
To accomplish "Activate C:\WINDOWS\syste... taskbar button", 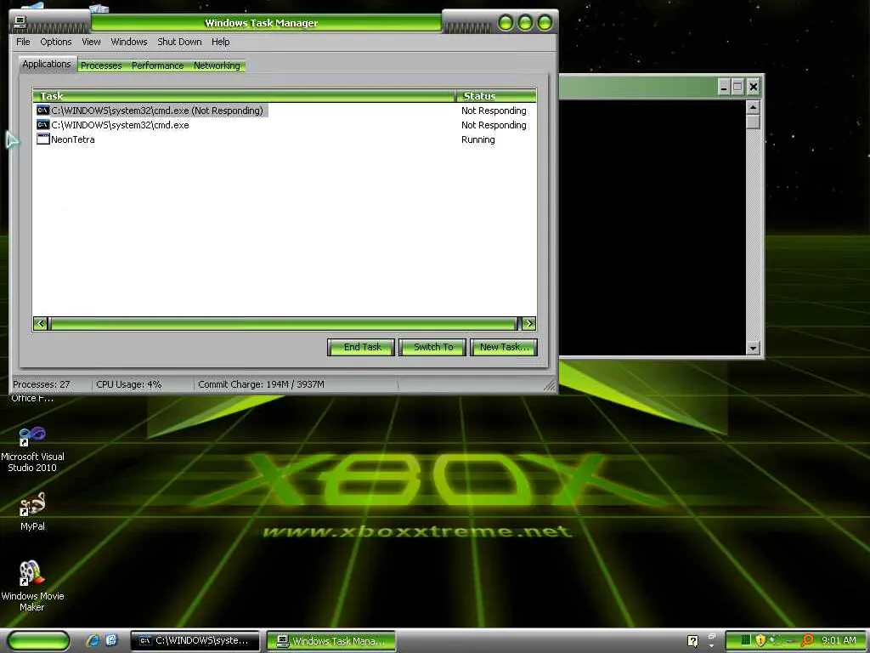I will click(195, 641).
